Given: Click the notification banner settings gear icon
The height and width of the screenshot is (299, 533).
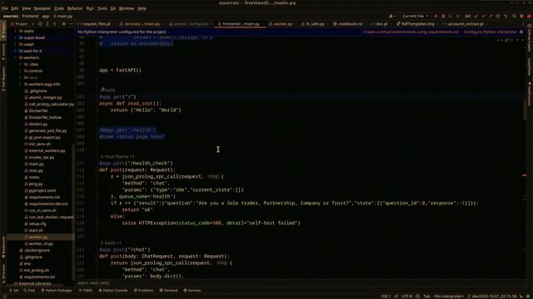Looking at the screenshot, I should 521,32.
